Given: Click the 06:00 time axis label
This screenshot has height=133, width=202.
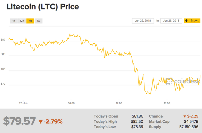Looking at the screenshot, I should (x=71, y=103).
